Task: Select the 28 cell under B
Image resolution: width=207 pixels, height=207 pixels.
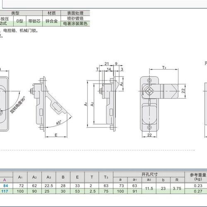Action: click(63, 185)
